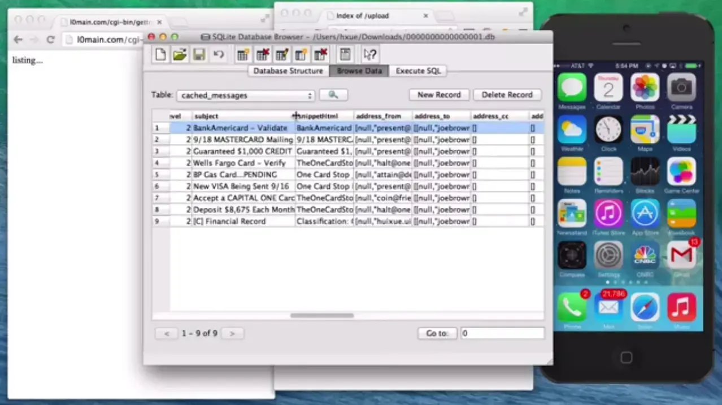Screen dimensions: 722x405
Task: Select the Browse Data tab
Action: (x=359, y=71)
